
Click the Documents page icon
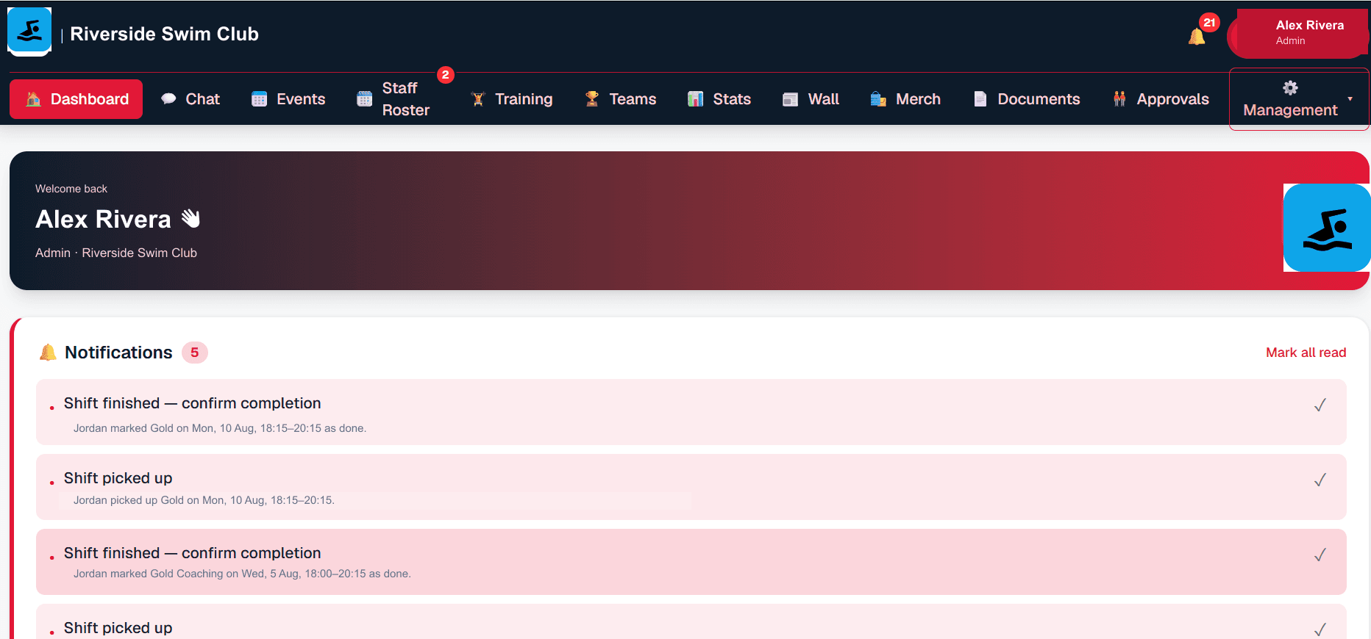tap(980, 99)
